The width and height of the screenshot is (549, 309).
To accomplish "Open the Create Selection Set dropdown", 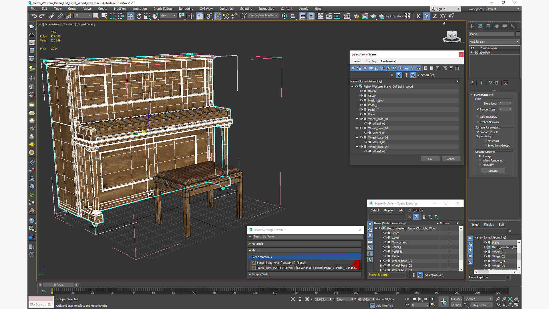I will coord(263,15).
